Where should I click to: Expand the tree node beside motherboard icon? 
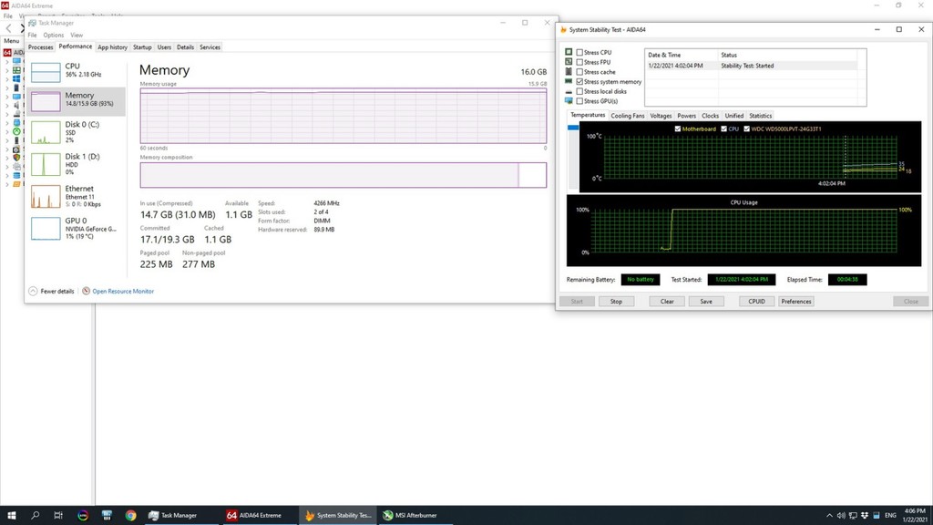7,69
